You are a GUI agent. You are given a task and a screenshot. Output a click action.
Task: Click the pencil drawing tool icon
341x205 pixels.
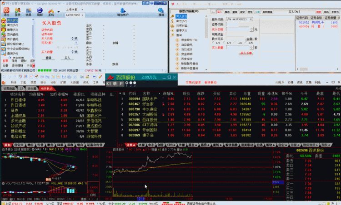click(x=100, y=77)
